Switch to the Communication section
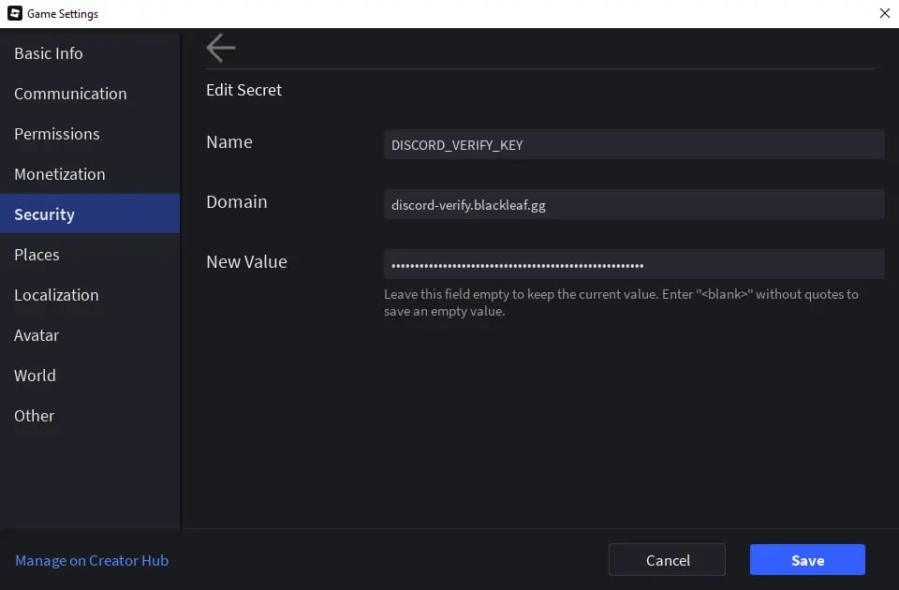The image size is (899, 590). point(70,94)
